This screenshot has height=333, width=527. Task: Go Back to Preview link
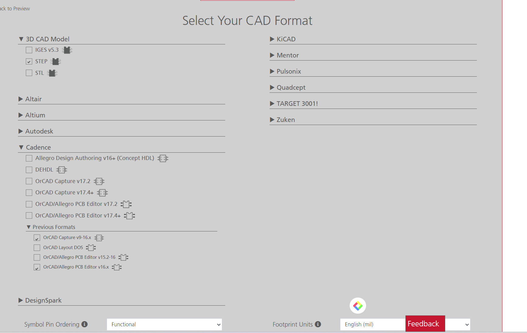[15, 9]
